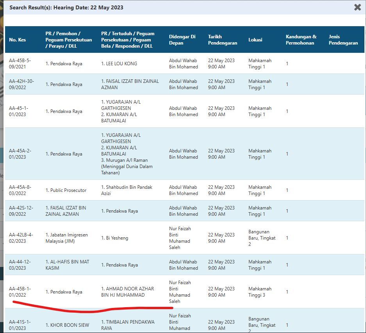The height and width of the screenshot is (333, 366).
Task: Click the Kandungan & Permohonan header
Action: coord(301,40)
